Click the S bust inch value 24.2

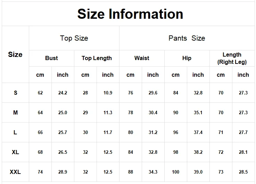click(63, 93)
